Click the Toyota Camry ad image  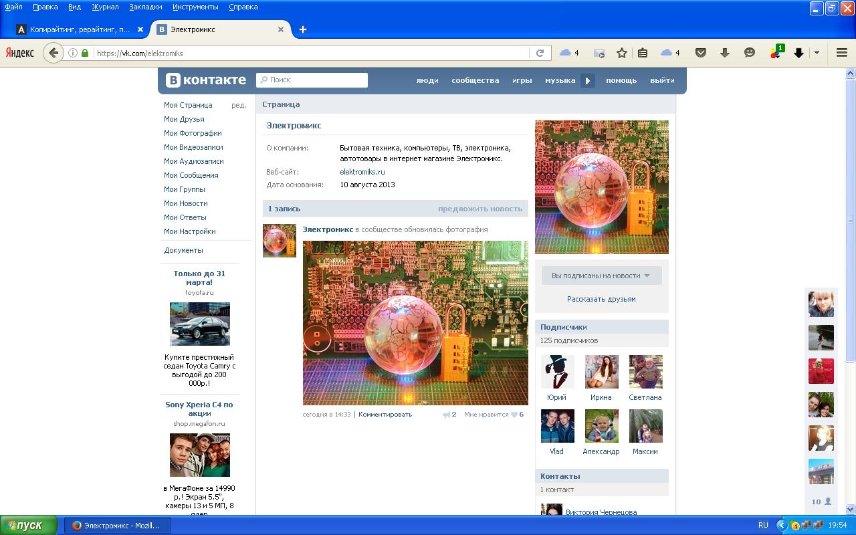click(200, 324)
